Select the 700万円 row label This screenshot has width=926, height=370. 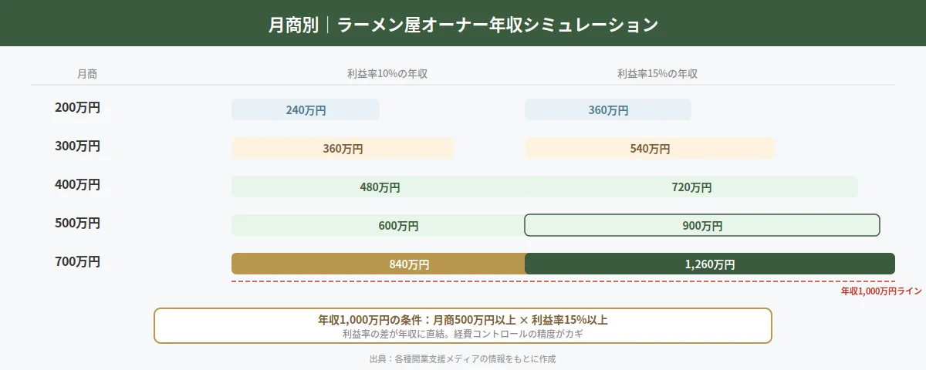77,262
